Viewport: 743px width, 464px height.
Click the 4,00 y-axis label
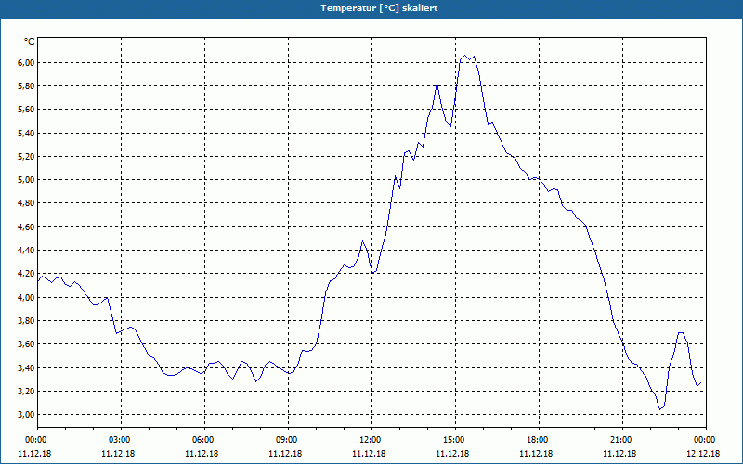pyautogui.click(x=26, y=297)
